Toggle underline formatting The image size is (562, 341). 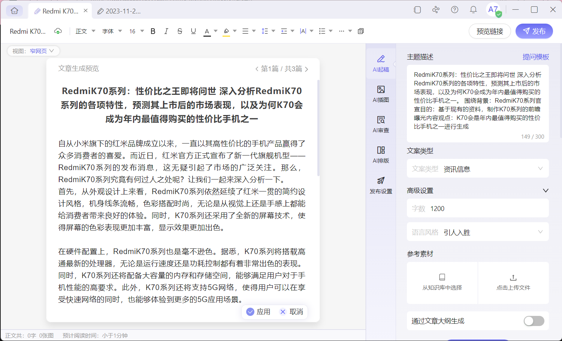(x=193, y=31)
